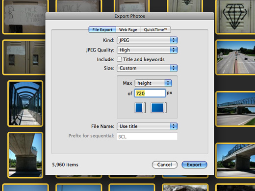Image resolution: width=255 pixels, height=191 pixels.
Task: Click the Cancel button
Action: (165, 165)
